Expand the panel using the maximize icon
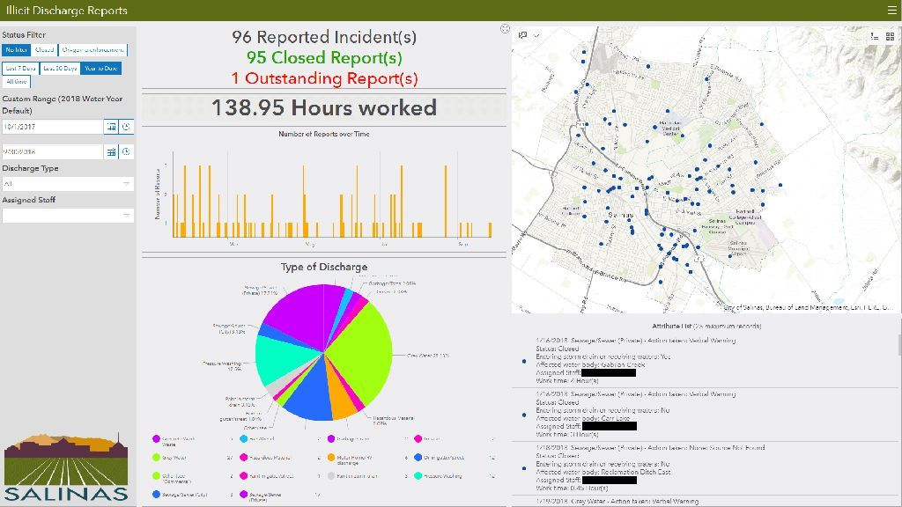The width and height of the screenshot is (902, 507). click(x=505, y=29)
